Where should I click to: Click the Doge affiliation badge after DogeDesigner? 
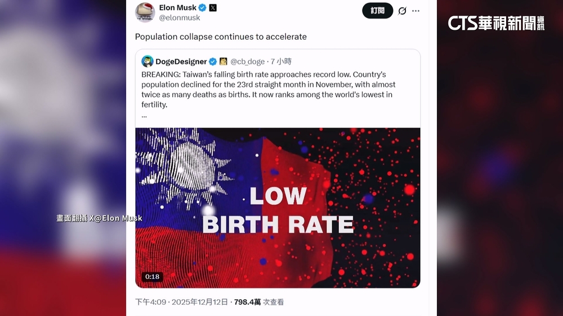click(x=223, y=61)
